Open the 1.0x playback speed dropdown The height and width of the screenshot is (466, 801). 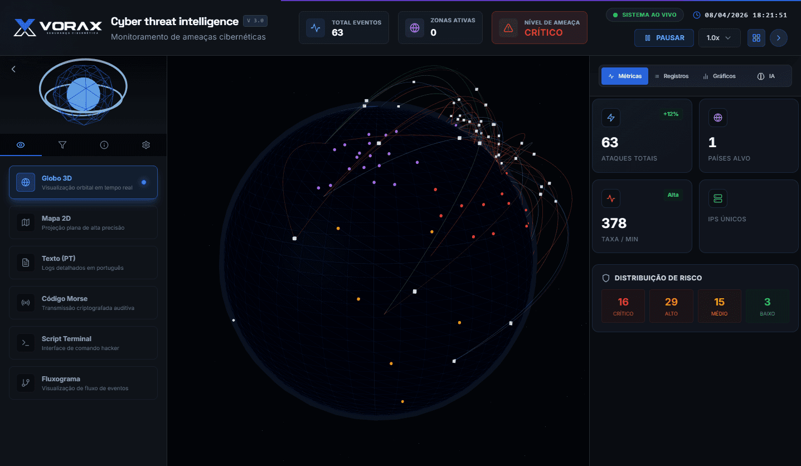coord(719,38)
